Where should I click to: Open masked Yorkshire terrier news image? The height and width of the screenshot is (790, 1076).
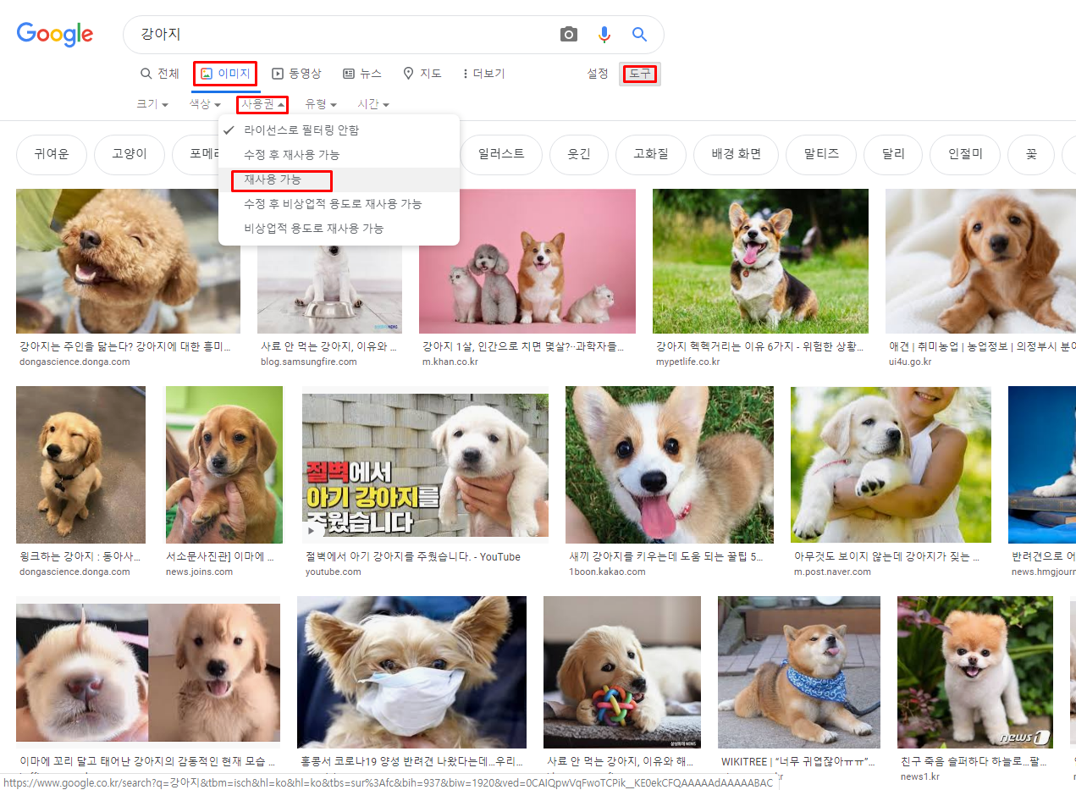point(411,672)
